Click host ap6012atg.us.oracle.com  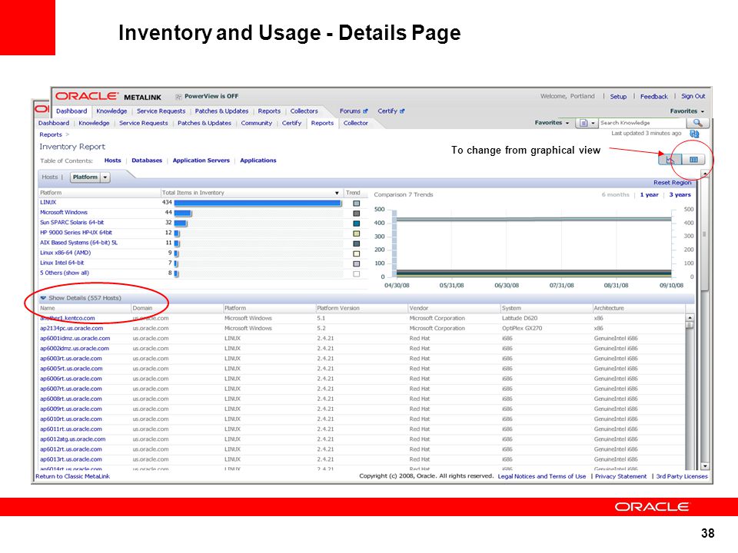[72, 439]
